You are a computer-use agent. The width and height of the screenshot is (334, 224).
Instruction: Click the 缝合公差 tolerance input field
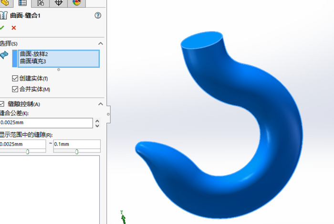pyautogui.click(x=46, y=123)
